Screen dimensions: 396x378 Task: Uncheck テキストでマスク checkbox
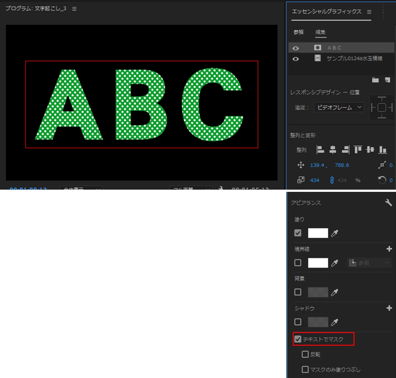[x=298, y=339]
